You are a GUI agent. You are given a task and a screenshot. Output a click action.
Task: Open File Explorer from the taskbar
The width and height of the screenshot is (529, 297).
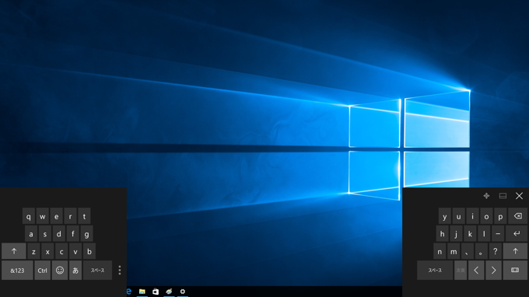[142, 292]
